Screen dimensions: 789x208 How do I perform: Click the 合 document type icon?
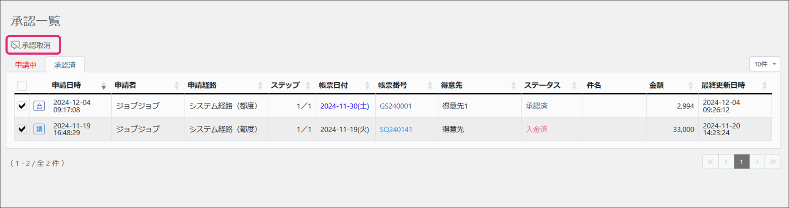(39, 106)
